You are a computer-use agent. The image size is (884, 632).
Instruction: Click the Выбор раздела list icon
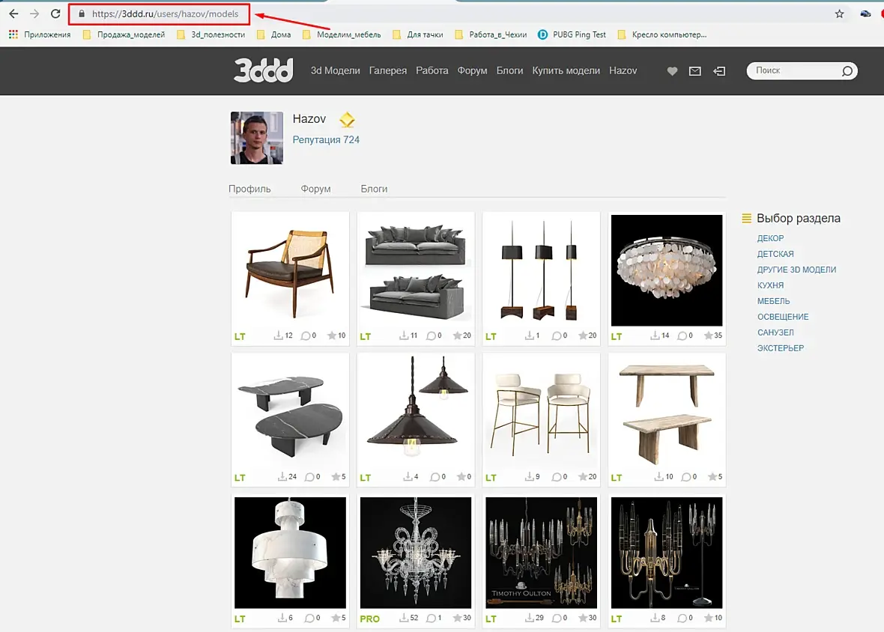pos(746,218)
